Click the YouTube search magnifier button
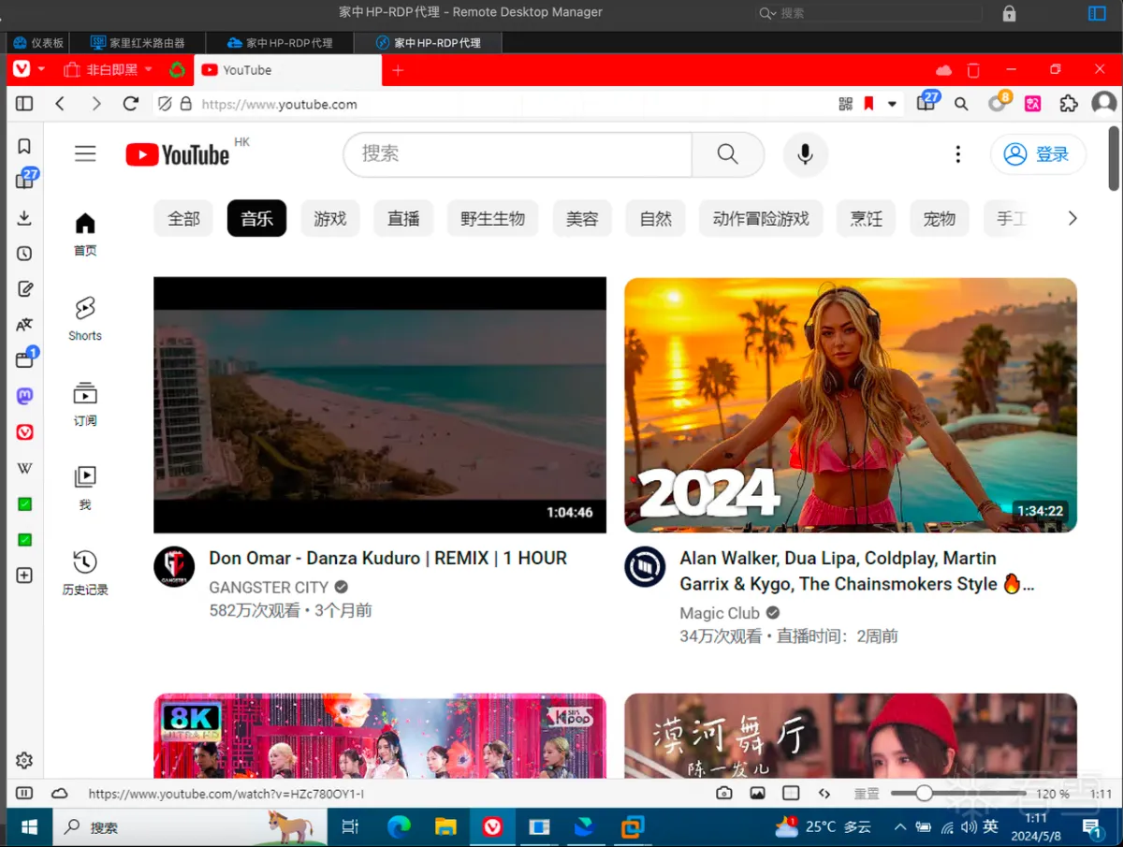The height and width of the screenshot is (847, 1123). pyautogui.click(x=728, y=154)
